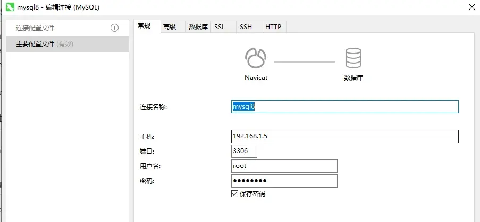Click the line connecting Navicat and database
480x222 pixels.
304,62
